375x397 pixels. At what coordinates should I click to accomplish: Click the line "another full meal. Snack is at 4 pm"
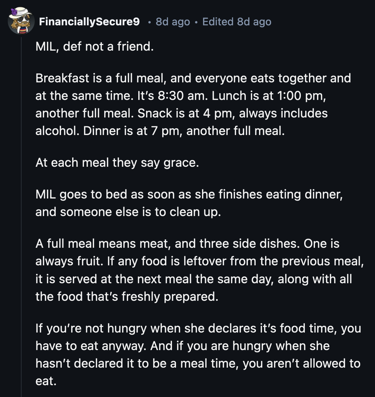(x=181, y=113)
